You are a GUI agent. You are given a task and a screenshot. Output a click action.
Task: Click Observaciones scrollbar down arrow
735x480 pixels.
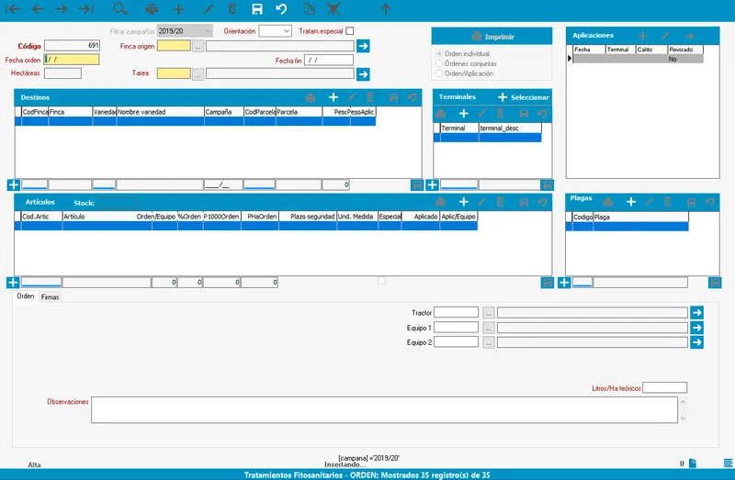tap(683, 419)
